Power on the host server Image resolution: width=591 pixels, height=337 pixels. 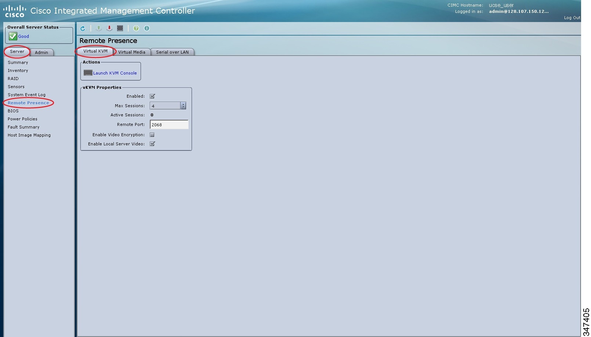98,28
